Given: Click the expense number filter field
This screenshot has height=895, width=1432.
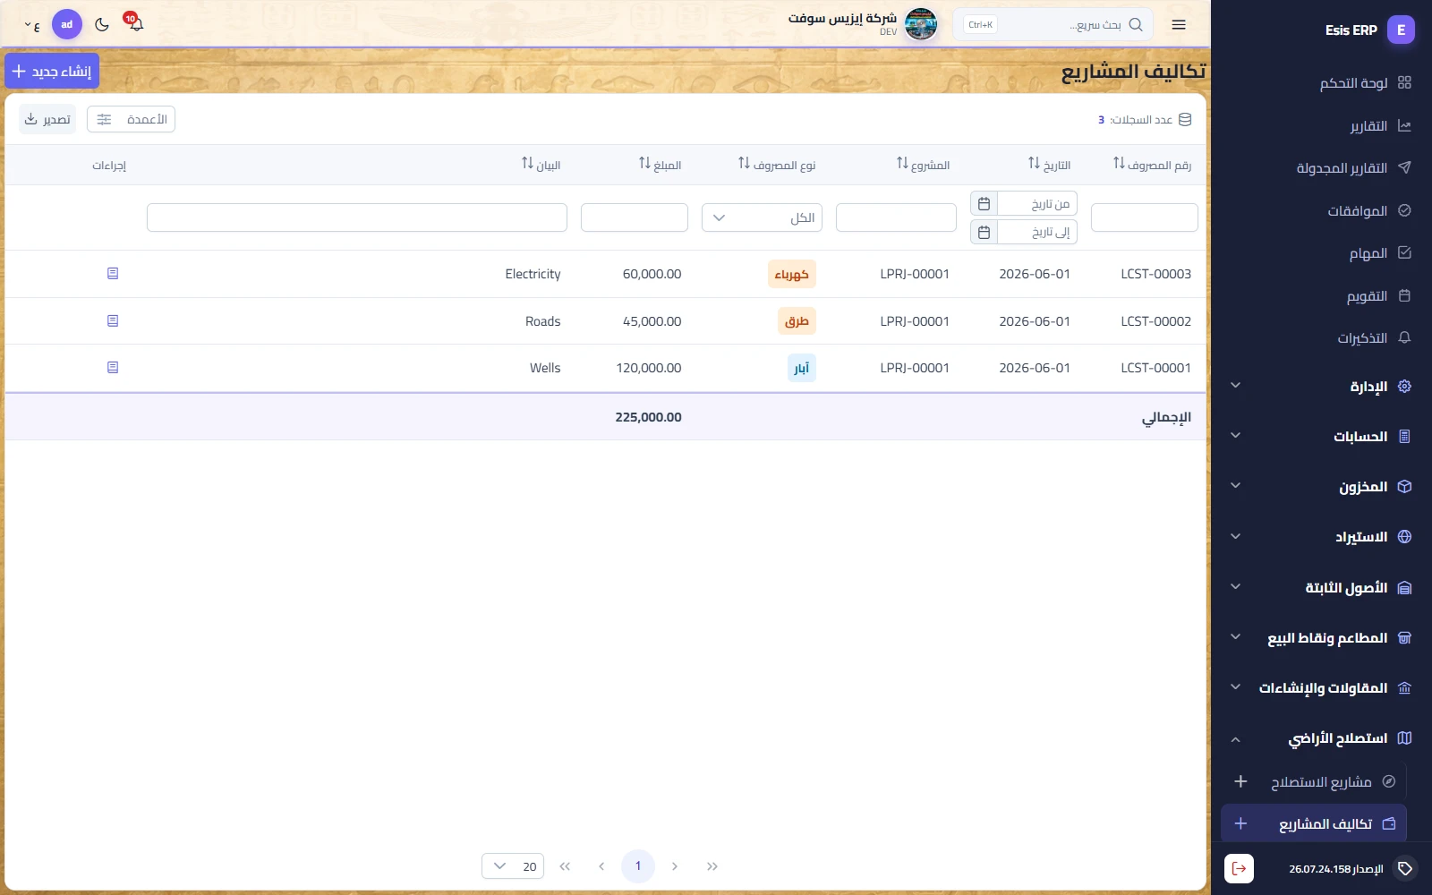Looking at the screenshot, I should click(1145, 217).
